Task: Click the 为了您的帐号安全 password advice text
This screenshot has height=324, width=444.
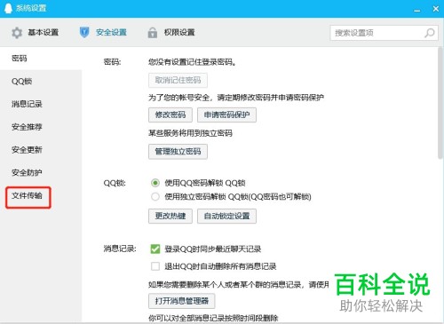Action: pos(236,98)
